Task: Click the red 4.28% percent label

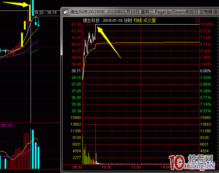Action: 205,51
